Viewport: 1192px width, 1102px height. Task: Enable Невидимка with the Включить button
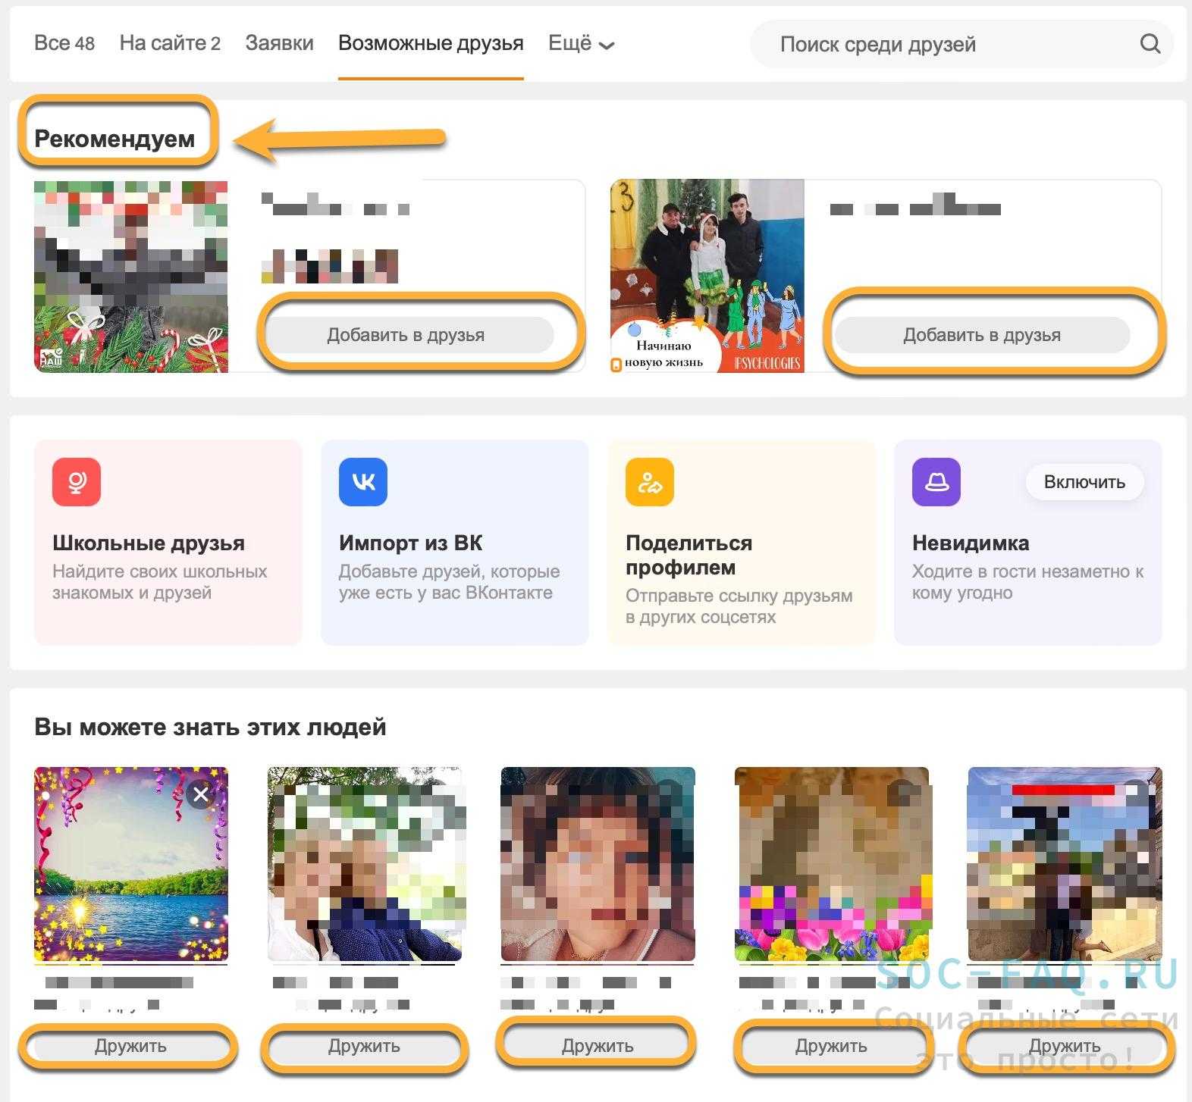click(x=1084, y=482)
